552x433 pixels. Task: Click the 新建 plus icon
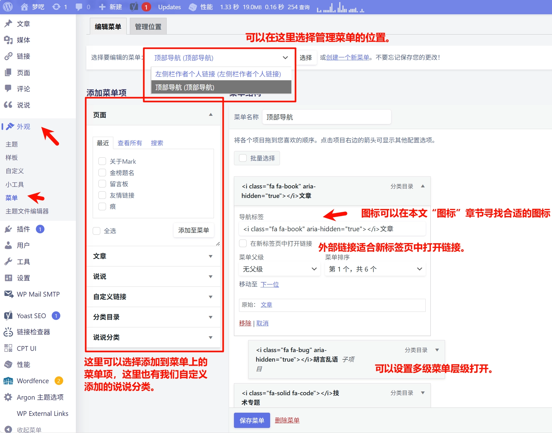coord(102,7)
